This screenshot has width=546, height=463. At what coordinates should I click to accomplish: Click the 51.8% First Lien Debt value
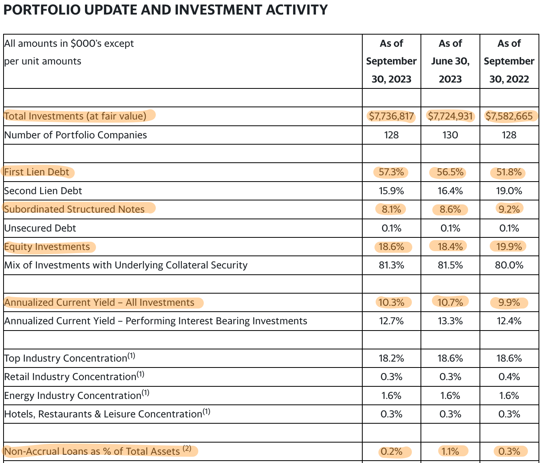click(509, 172)
